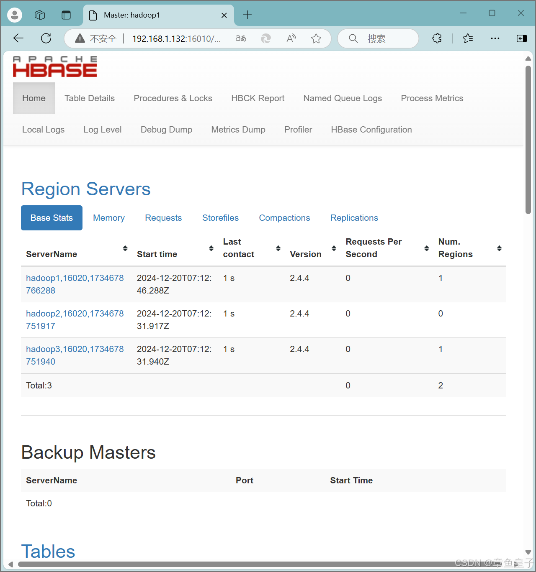
Task: Sort by Requests Per Second arrows
Action: point(427,248)
